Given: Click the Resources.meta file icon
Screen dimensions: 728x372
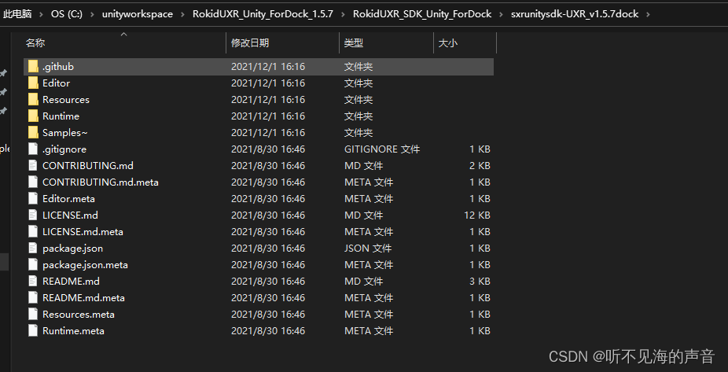Looking at the screenshot, I should (32, 314).
